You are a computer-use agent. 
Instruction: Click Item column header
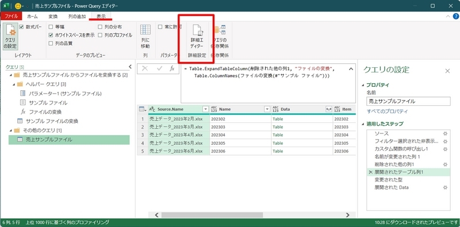click(x=344, y=109)
